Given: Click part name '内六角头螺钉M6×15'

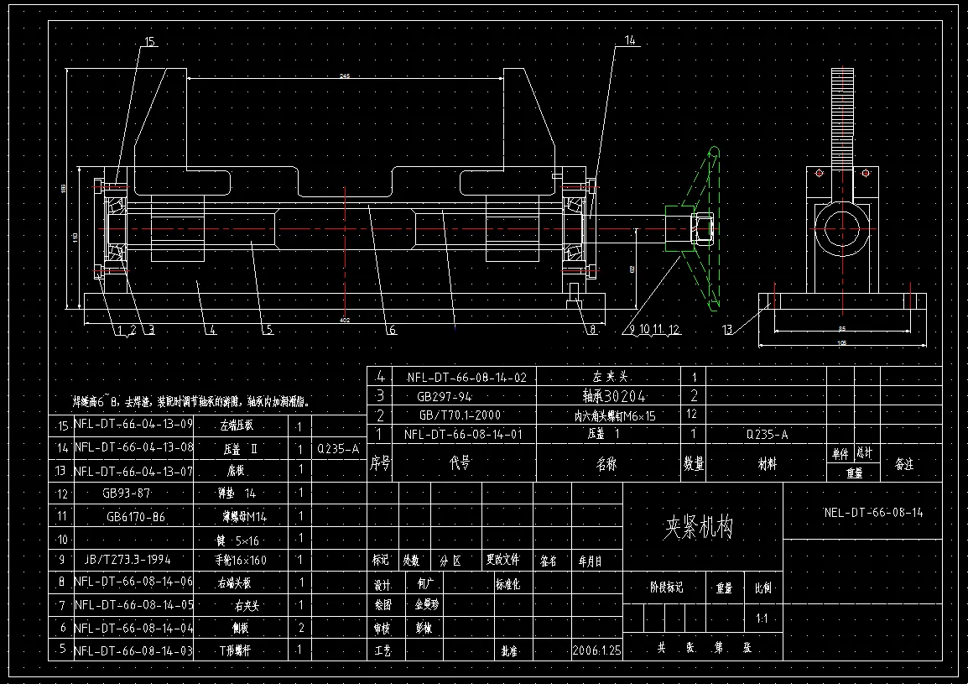Looking at the screenshot, I should [615, 415].
